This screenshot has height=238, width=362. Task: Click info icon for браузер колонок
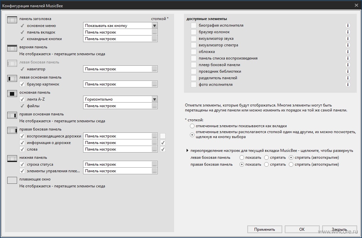[x=348, y=32]
